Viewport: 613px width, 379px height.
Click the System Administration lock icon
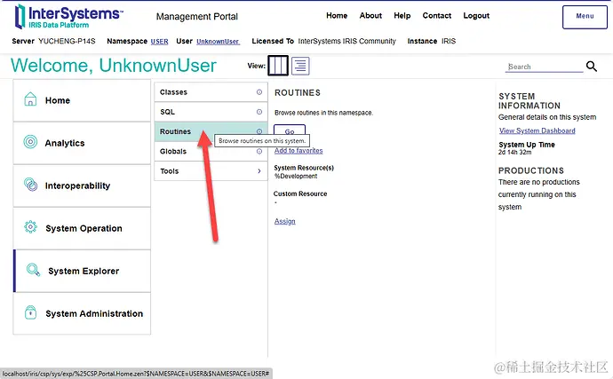30,312
